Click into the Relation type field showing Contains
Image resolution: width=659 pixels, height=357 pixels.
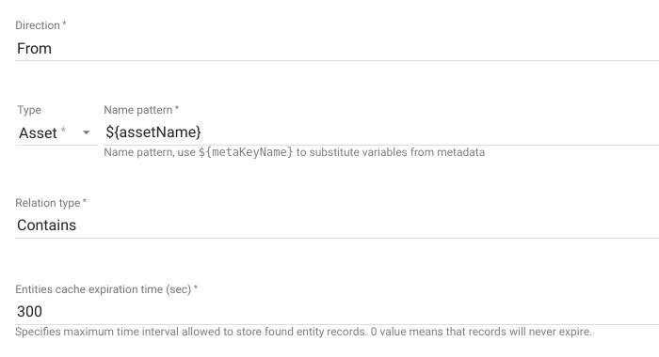337,225
